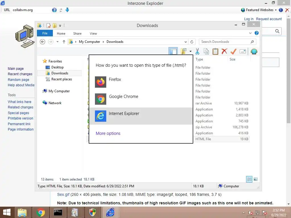Click the Copy icon in Explorer toolbar
The image size is (291, 218).
coord(206,51)
